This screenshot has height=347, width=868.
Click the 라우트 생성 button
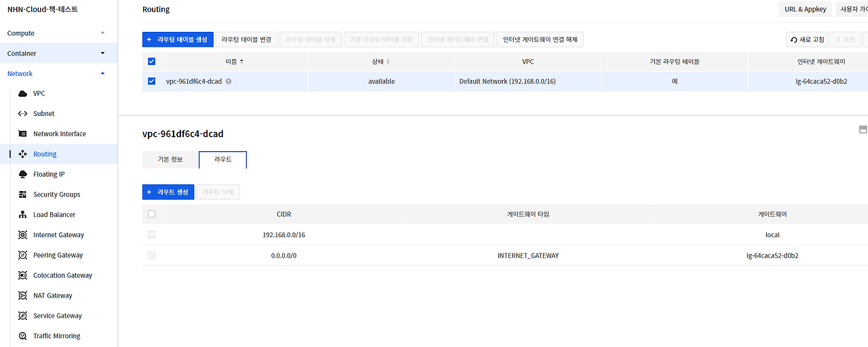tap(168, 192)
